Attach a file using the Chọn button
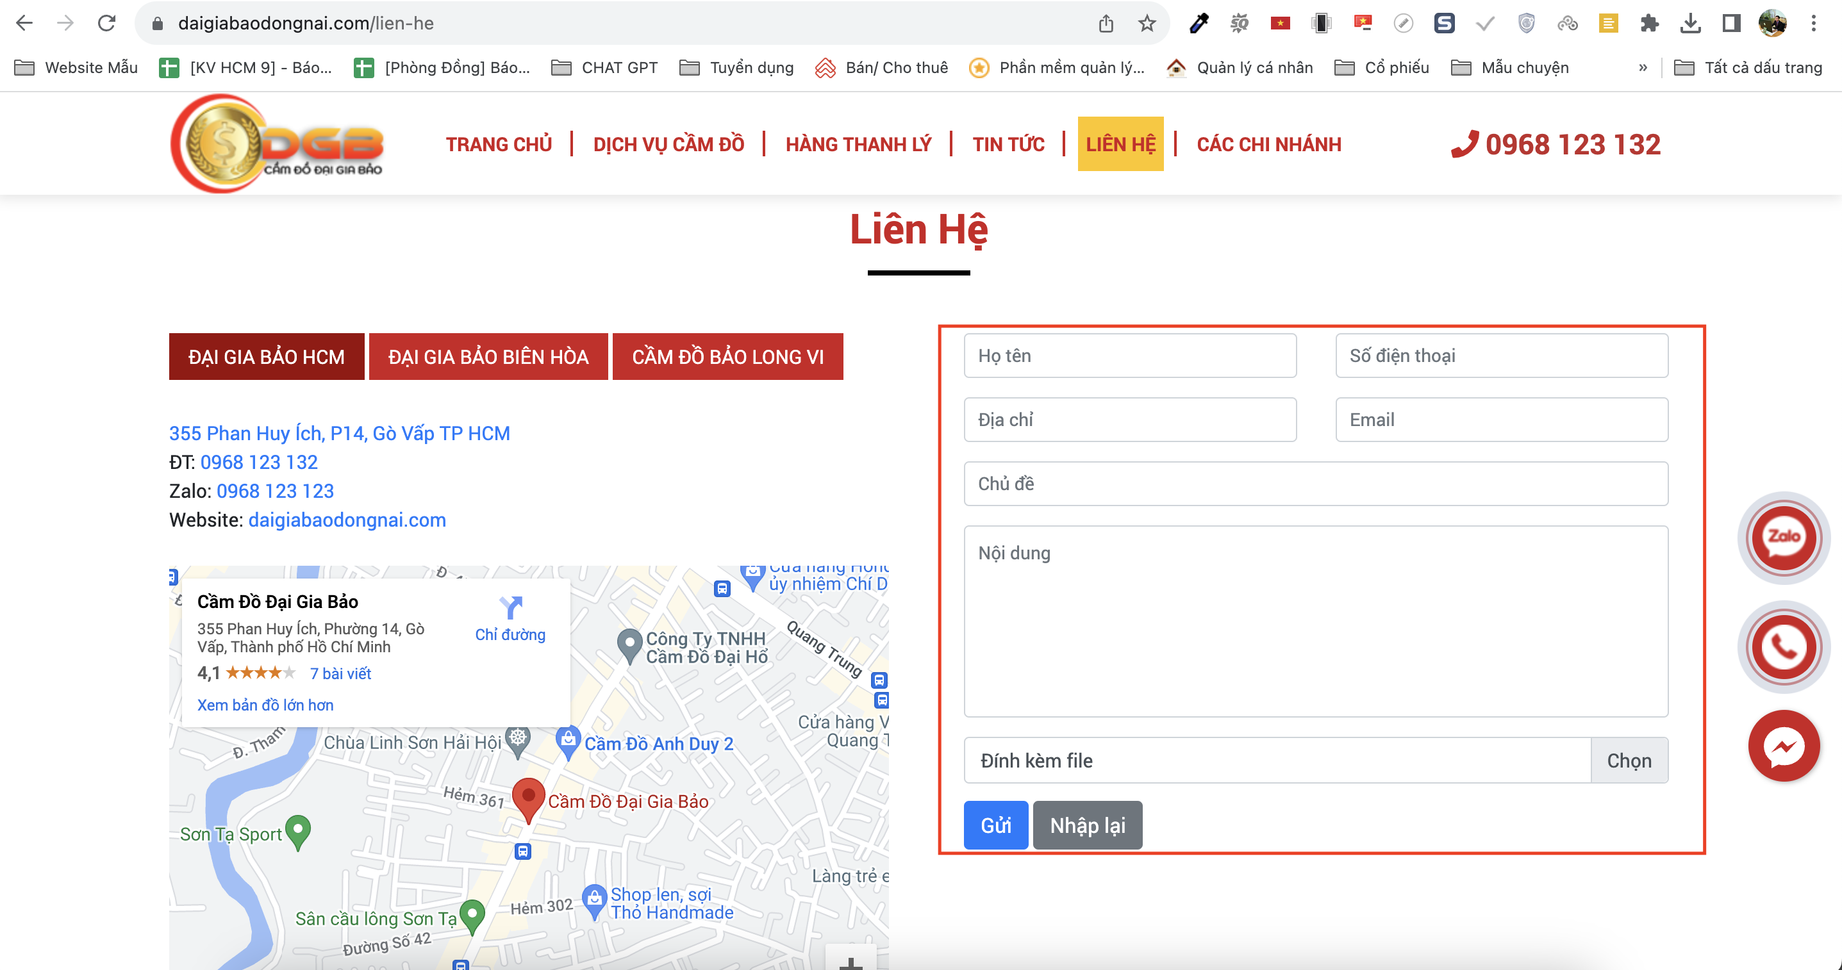1842x970 pixels. click(1630, 760)
